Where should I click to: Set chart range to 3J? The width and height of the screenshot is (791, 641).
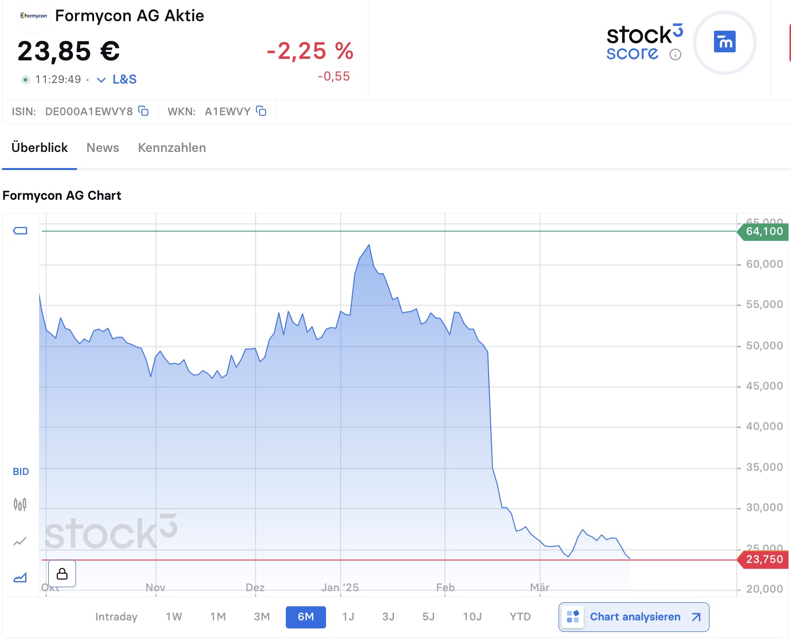388,617
